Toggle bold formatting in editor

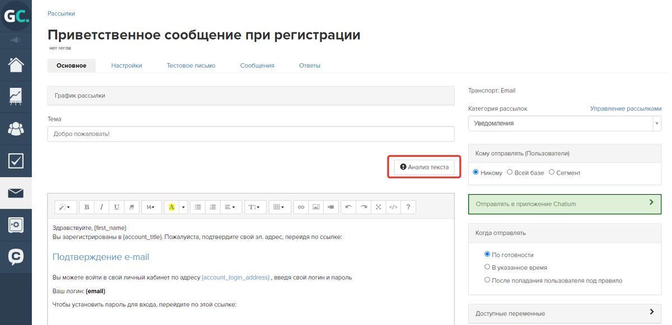(x=87, y=207)
